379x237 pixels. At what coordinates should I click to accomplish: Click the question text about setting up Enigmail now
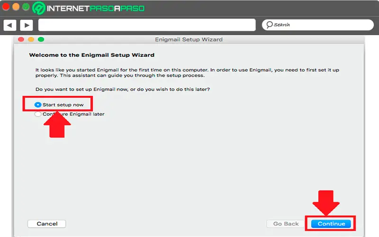click(123, 89)
